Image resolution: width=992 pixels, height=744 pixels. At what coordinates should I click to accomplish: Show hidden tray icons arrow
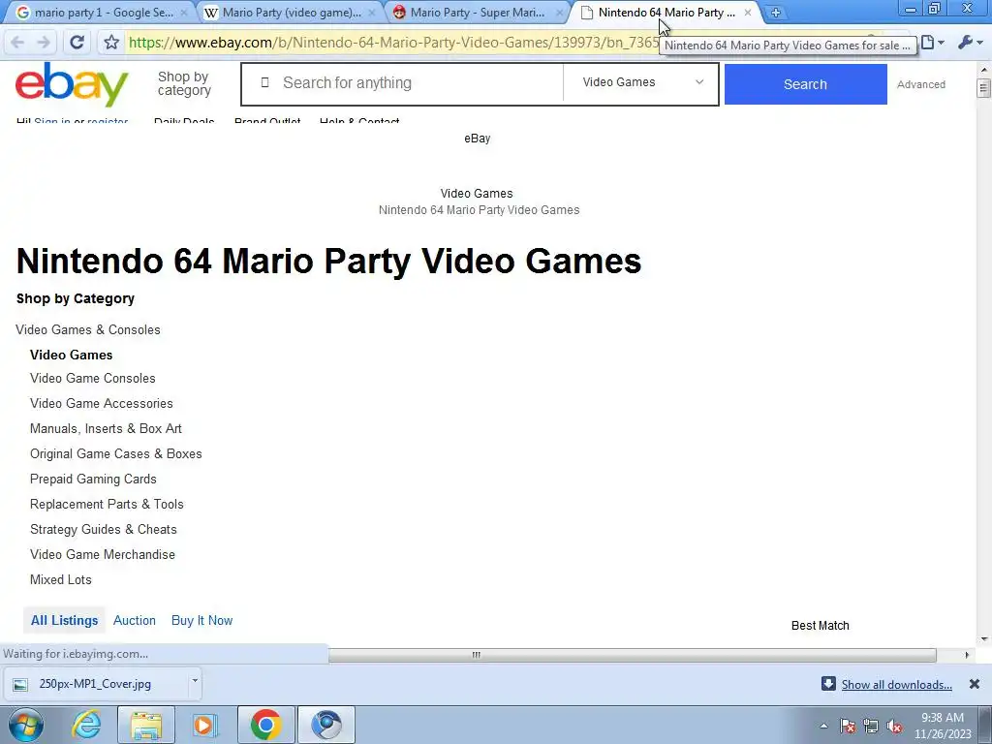[823, 726]
